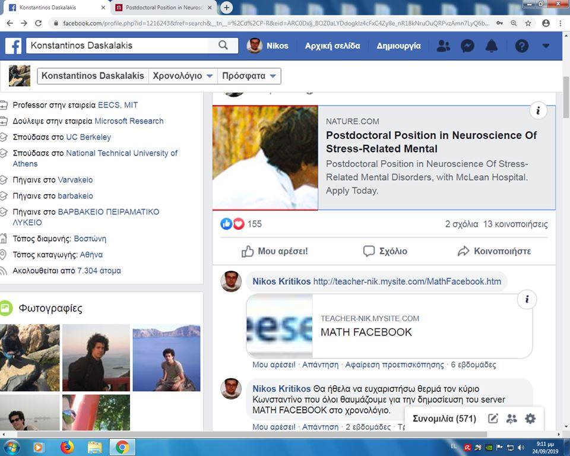
Task: Open the Postdoctoral Position article headline
Action: point(431,142)
